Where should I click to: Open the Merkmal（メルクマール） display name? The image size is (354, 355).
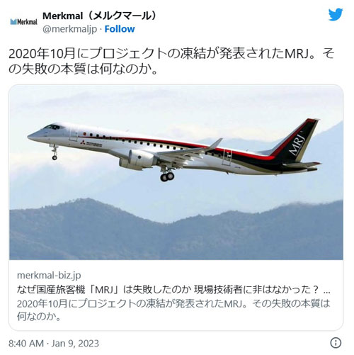[x=99, y=16]
